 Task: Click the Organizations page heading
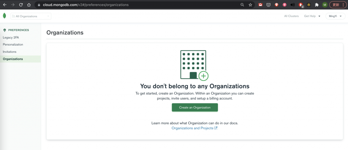[x=65, y=32]
